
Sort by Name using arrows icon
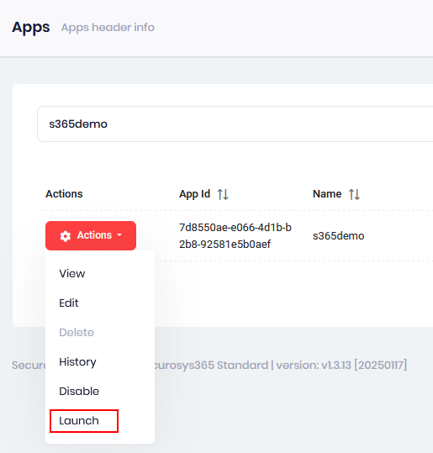[354, 194]
